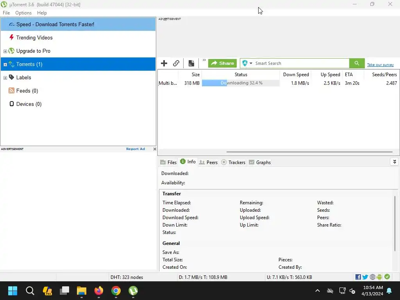Sort by the Status column header
The width and height of the screenshot is (400, 300).
tap(241, 75)
